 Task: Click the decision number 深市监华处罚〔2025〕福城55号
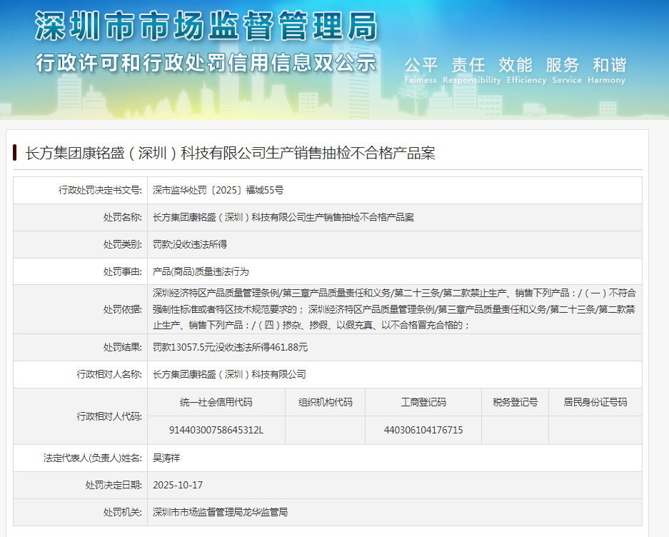[x=218, y=190]
